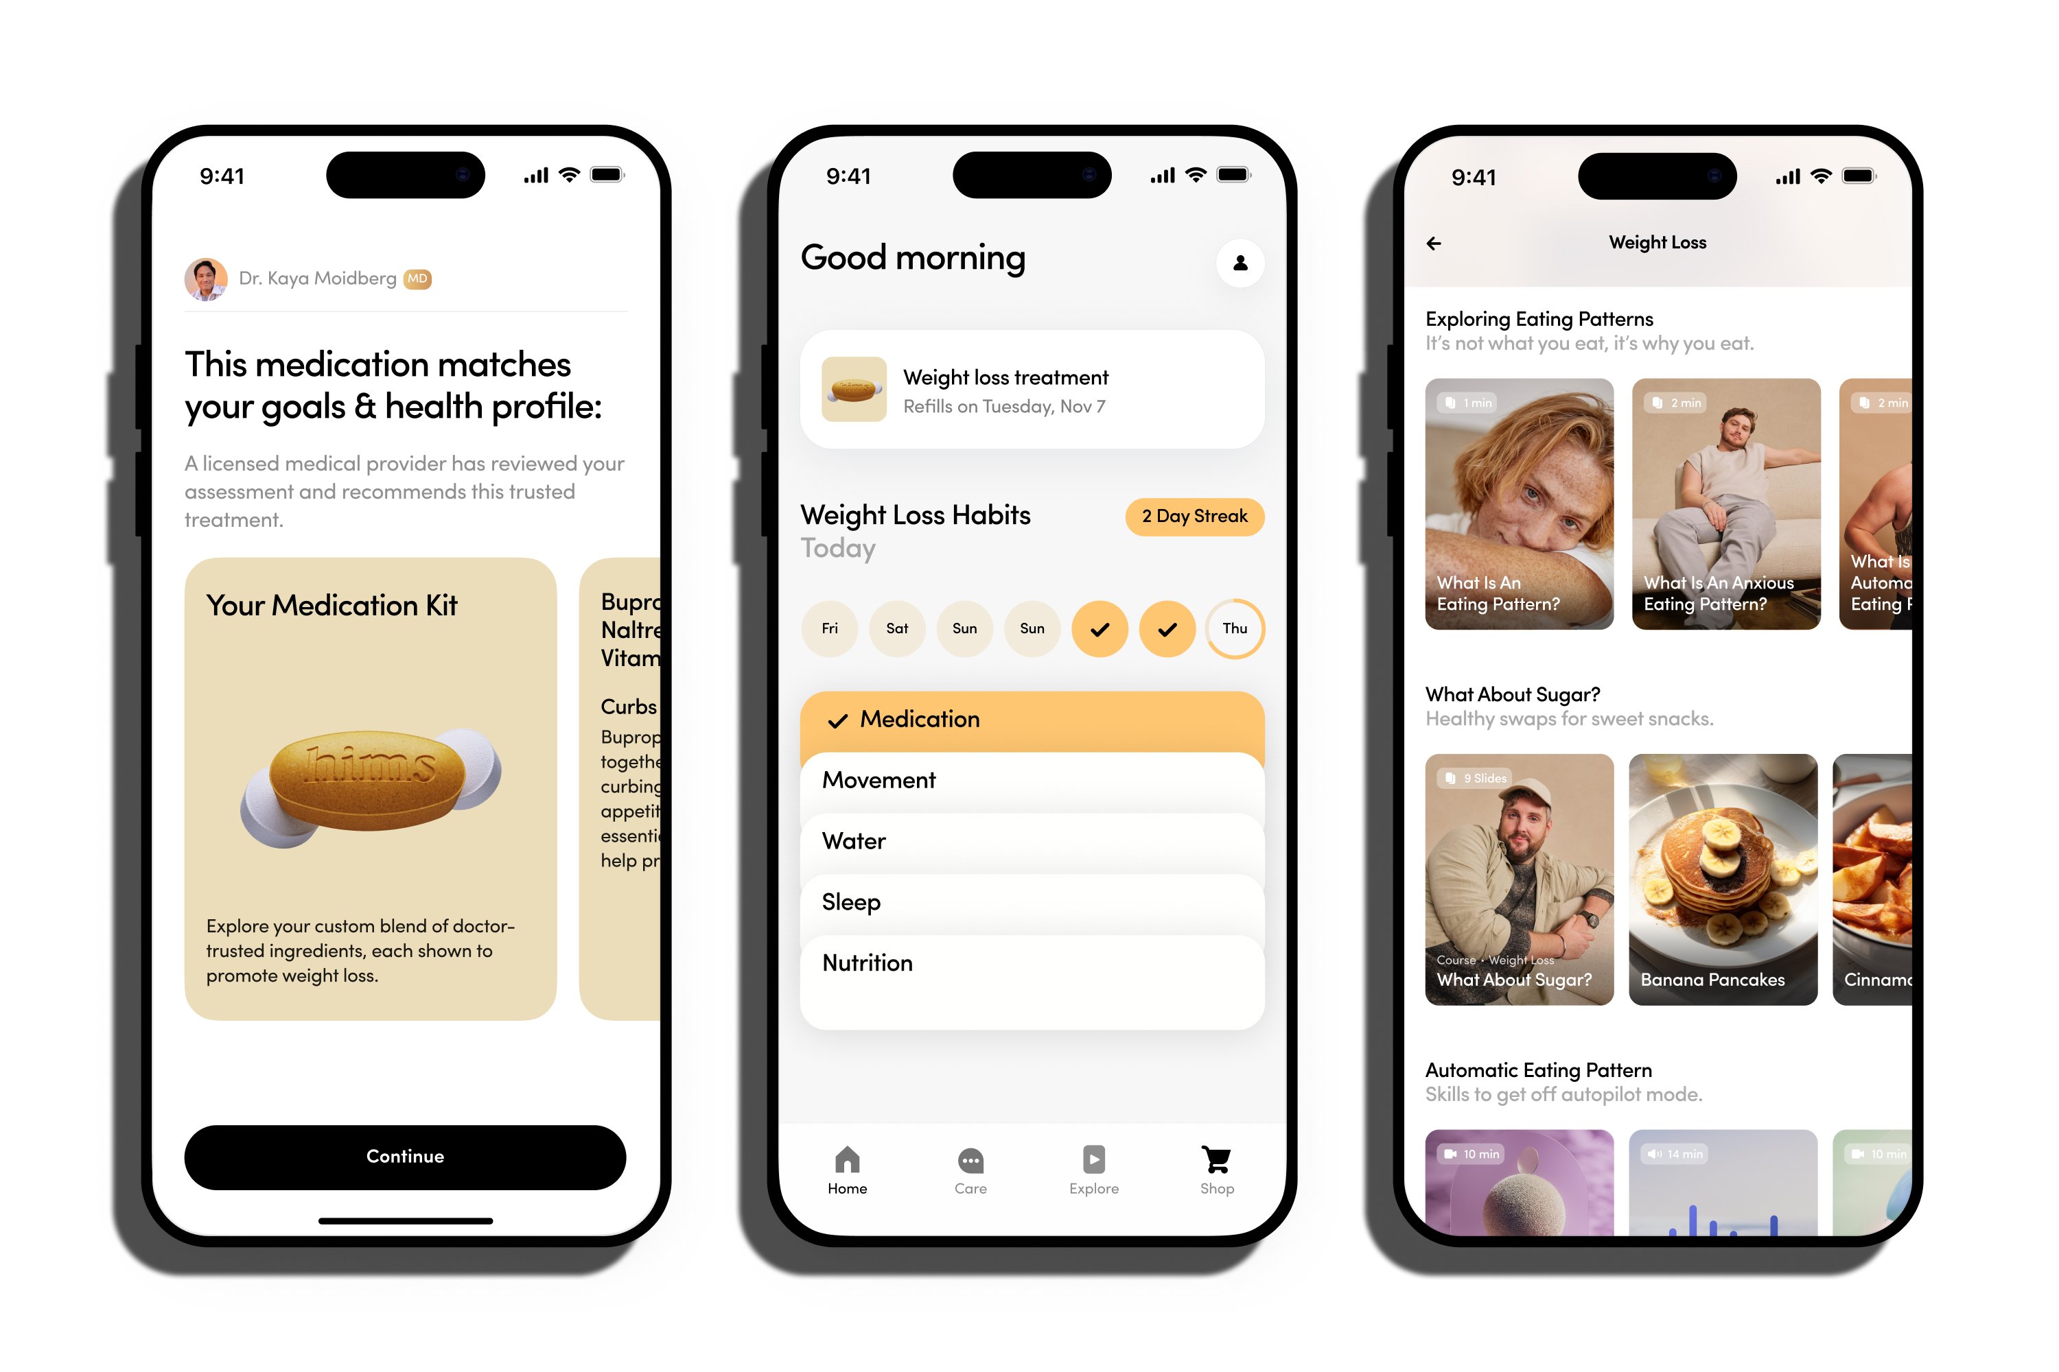This screenshot has height=1372, width=2059.
Task: Toggle the Water habit item
Action: [x=1029, y=840]
